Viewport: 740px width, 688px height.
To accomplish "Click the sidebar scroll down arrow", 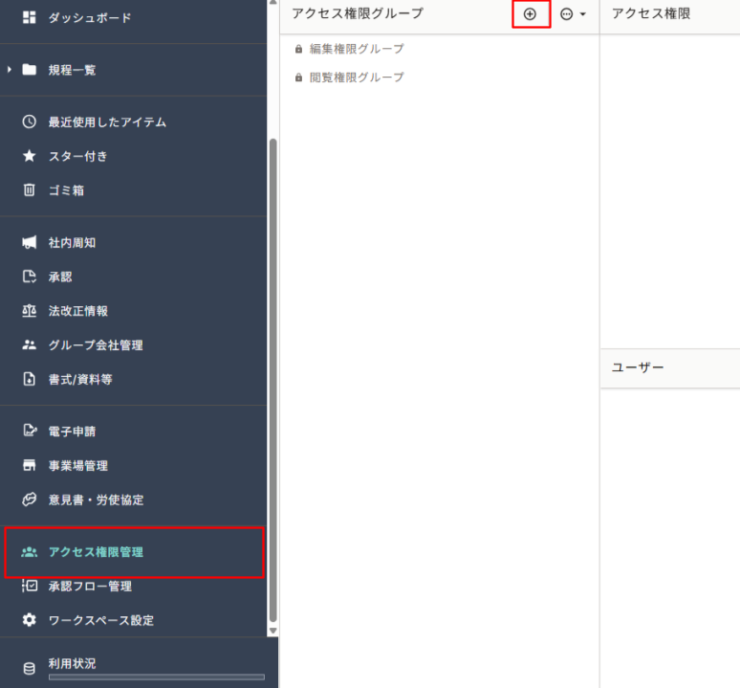I will (272, 631).
